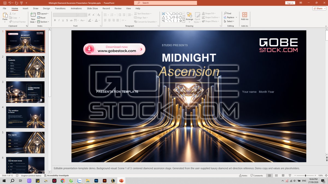Open Chrome from the taskbar
Screen dimensions: 328x184
pyautogui.click(x=63, y=181)
